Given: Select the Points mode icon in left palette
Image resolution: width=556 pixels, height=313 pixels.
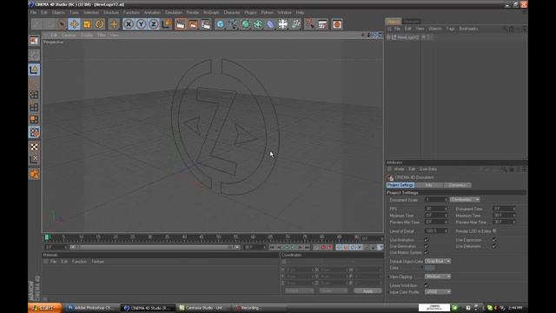Looking at the screenshot, I should [x=34, y=95].
